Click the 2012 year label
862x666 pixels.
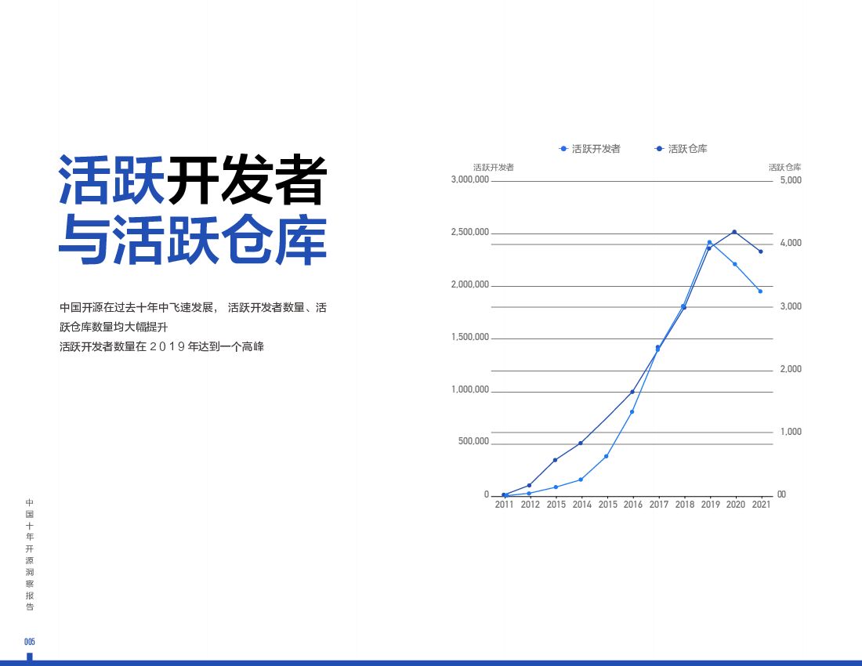click(530, 505)
